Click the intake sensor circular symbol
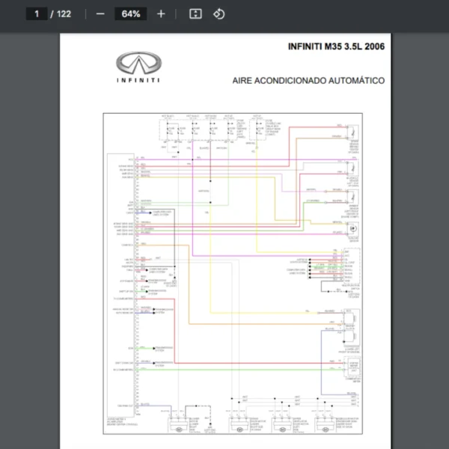Image resolution: width=449 pixels, height=449 pixels. [351, 198]
